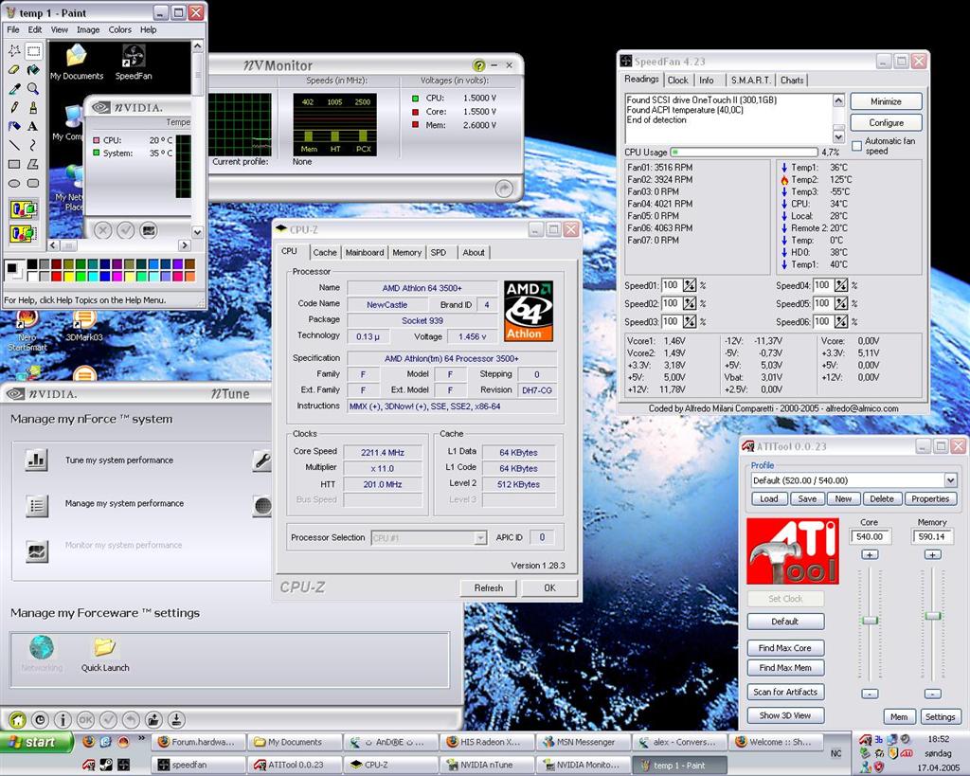The image size is (970, 776).
Task: Decrease Memory clock with the minus button
Action: point(932,694)
